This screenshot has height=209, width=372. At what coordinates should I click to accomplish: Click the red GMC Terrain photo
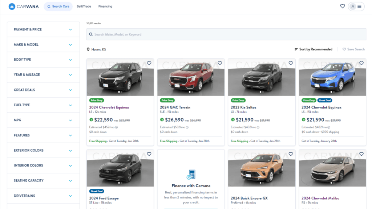click(191, 77)
